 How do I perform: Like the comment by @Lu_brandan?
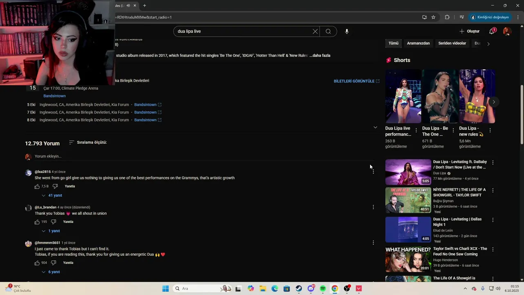point(37,222)
